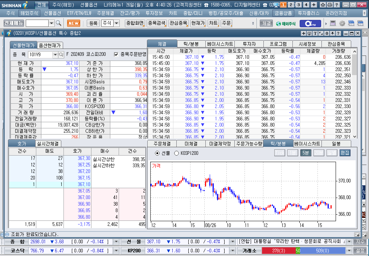Click the magnifier next to the menu search box
Image resolution: width=369 pixels, height=256 pixels.
pos(59,23)
